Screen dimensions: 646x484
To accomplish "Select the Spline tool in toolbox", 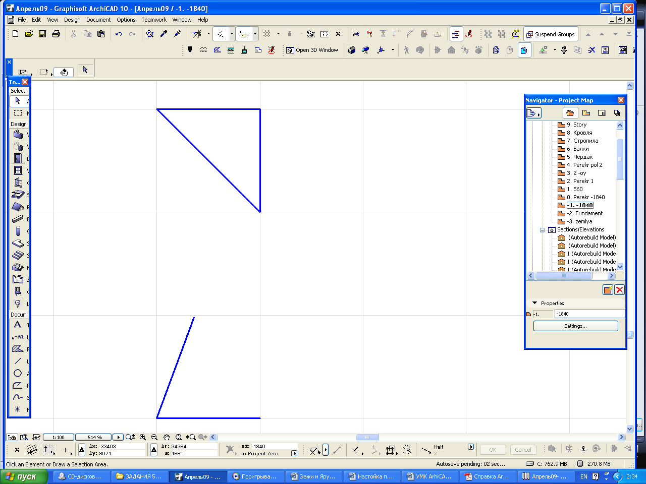I will click(18, 397).
